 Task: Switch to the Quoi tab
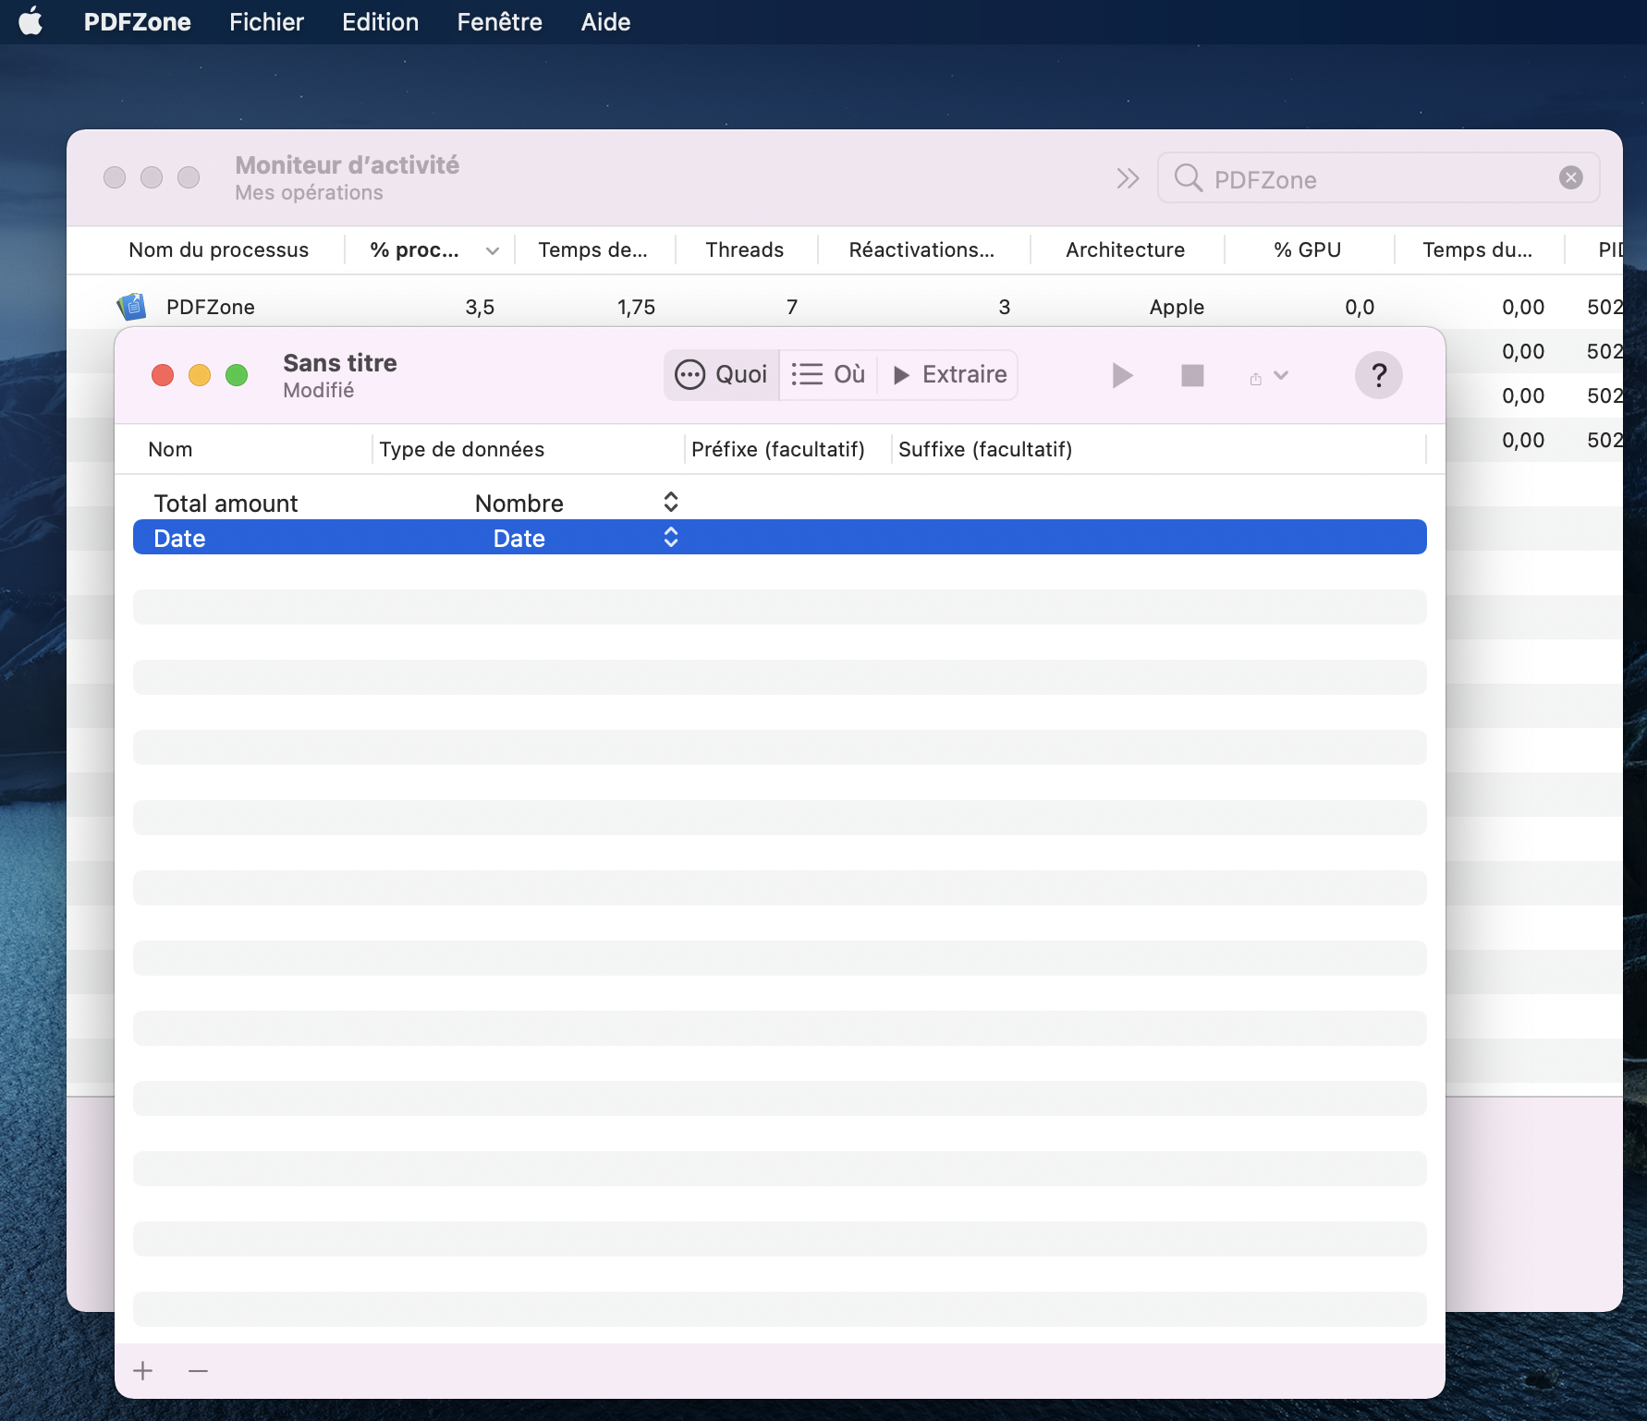[722, 374]
